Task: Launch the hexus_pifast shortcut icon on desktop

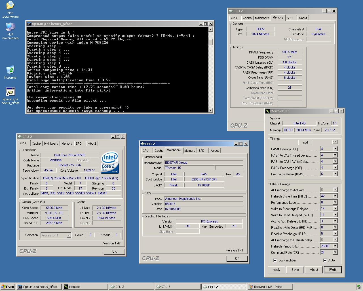Action: [10, 92]
